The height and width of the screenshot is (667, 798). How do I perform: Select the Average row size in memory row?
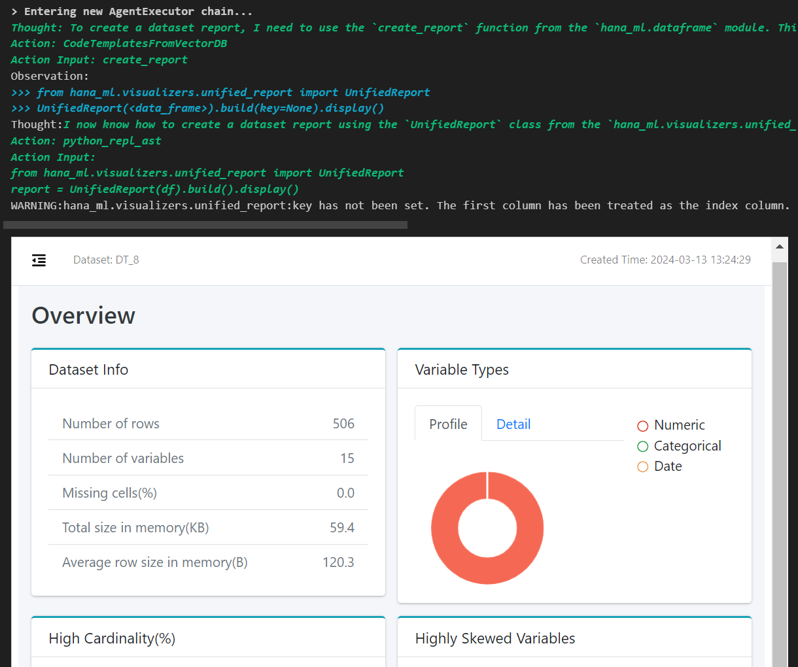click(208, 562)
